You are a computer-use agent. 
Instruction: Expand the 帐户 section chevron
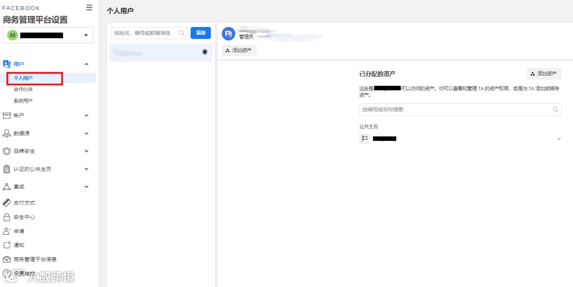click(86, 115)
